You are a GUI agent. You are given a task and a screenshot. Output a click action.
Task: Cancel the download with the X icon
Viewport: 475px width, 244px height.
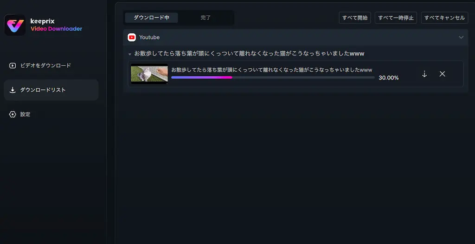[x=442, y=74]
